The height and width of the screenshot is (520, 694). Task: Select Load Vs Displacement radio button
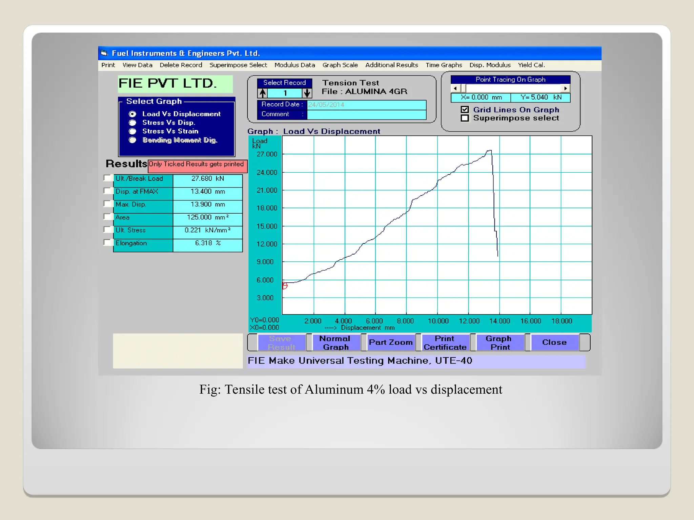[132, 114]
